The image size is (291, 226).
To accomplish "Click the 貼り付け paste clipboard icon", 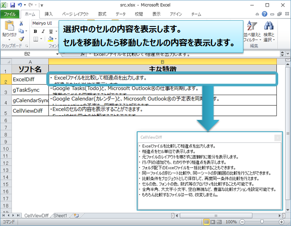I will pos(9,26).
